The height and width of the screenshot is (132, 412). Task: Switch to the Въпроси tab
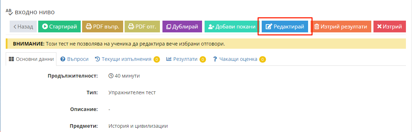[x=74, y=59]
